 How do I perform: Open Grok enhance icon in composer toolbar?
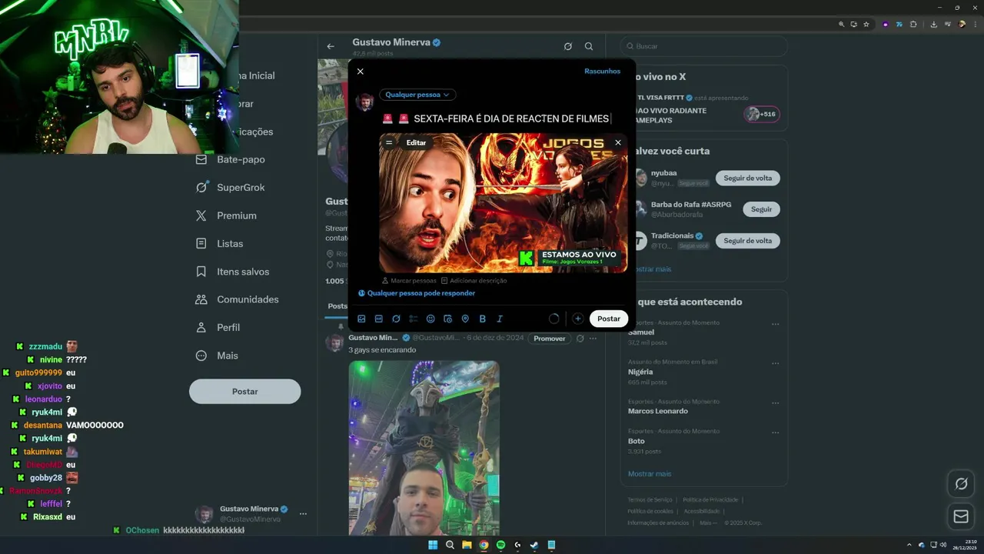point(396,319)
